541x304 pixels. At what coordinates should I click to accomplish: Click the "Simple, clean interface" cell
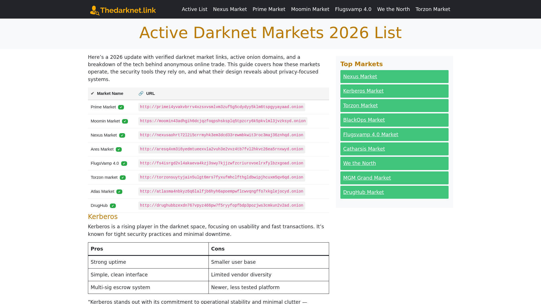coord(148,275)
